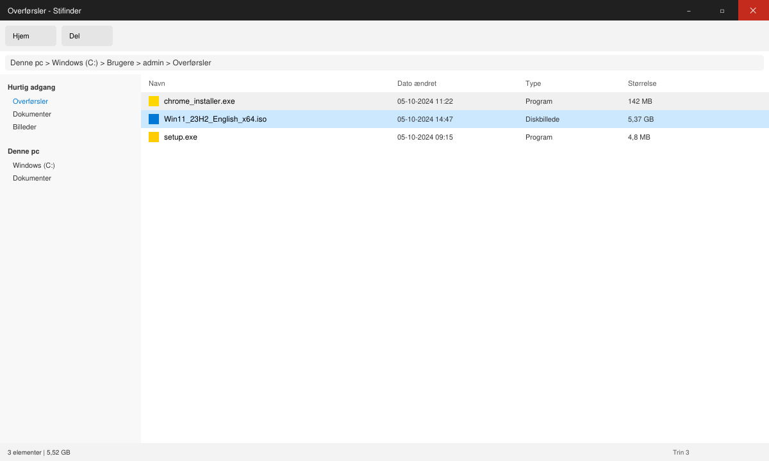Image resolution: width=769 pixels, height=461 pixels.
Task: Close the Stifinder window
Action: (x=754, y=10)
